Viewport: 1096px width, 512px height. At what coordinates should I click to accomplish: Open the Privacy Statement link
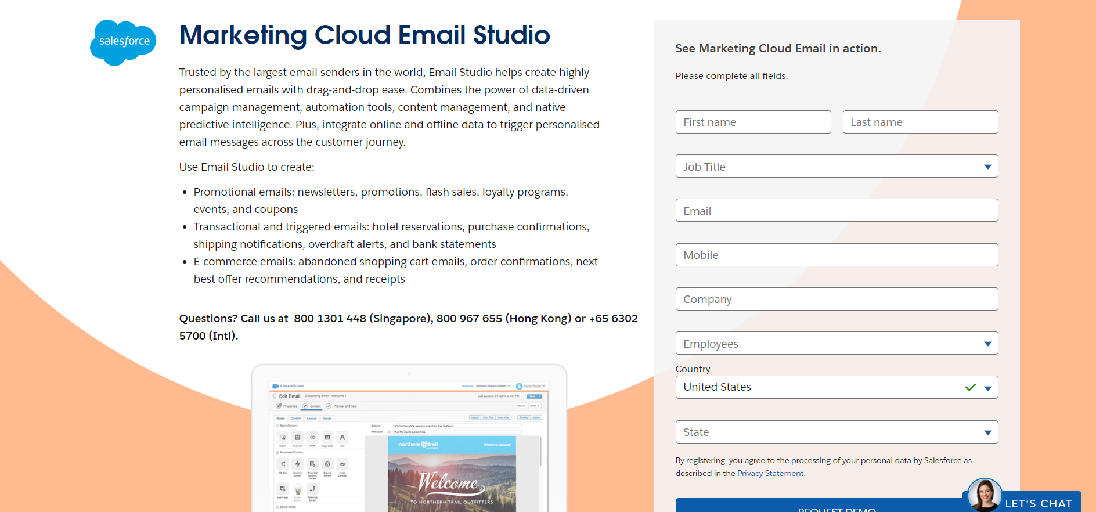tap(770, 473)
